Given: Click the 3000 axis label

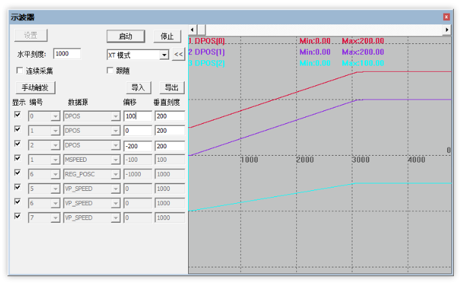Looking at the screenshot, I should point(361,160).
